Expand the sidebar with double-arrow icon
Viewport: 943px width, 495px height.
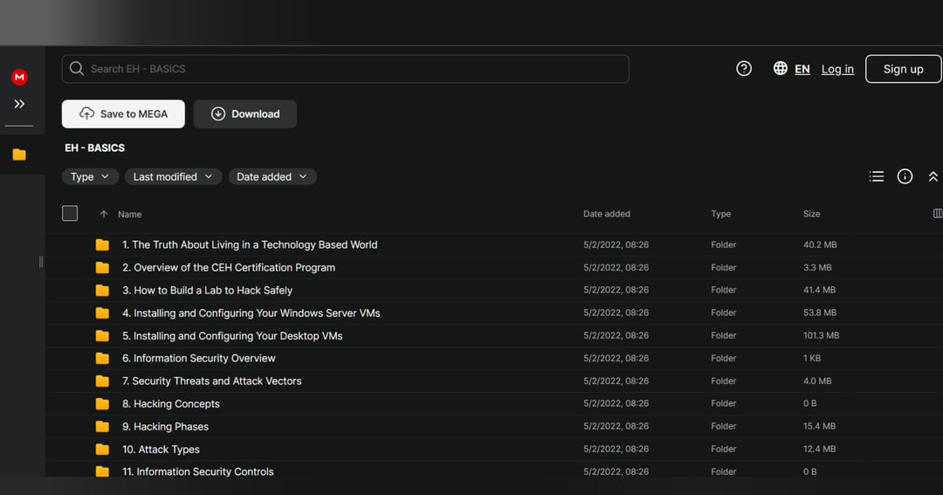(19, 104)
